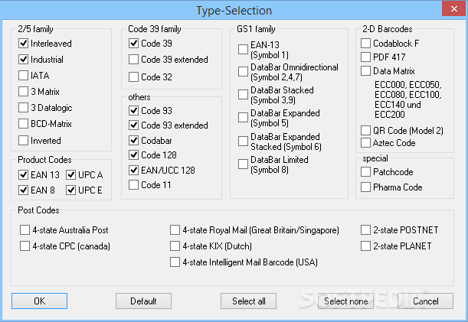
Task: Enable the IATA barcode type
Action: 24,76
